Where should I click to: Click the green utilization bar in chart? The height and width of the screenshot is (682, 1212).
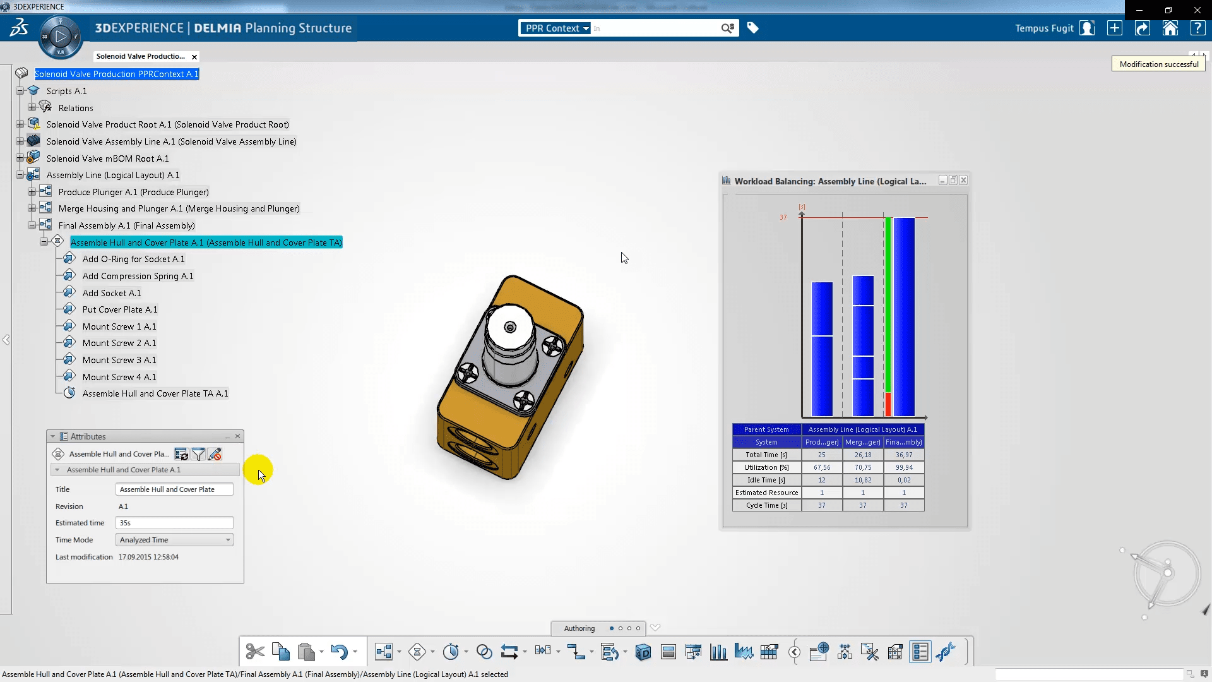click(888, 303)
